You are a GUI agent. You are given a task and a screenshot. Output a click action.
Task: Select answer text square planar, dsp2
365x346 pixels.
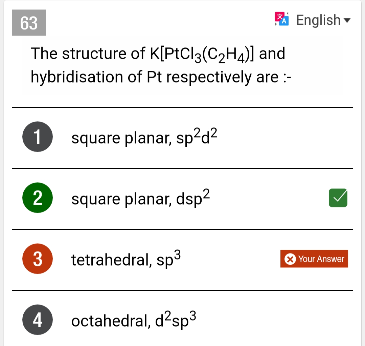pyautogui.click(x=141, y=198)
